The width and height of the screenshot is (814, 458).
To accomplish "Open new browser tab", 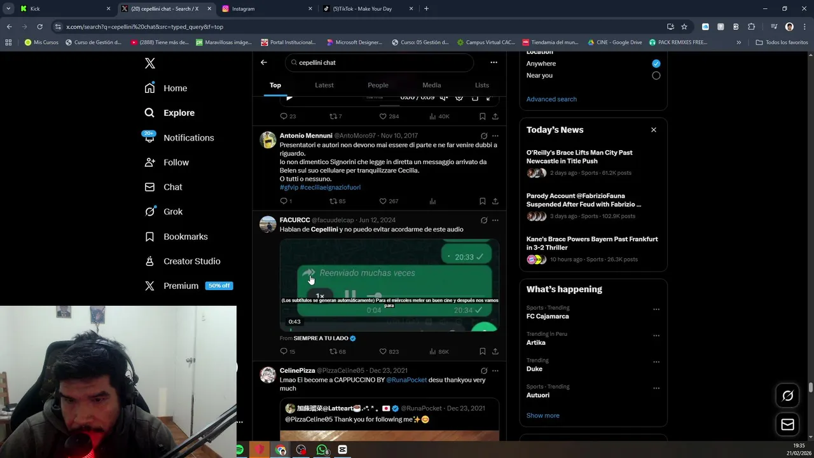I will tap(426, 9).
